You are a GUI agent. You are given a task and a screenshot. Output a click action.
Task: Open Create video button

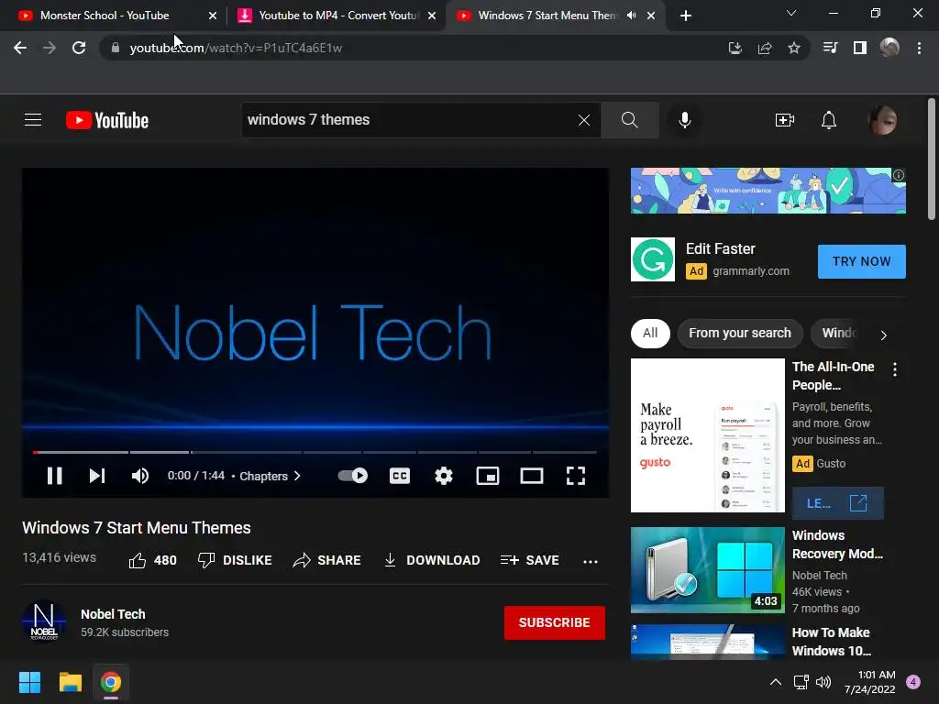[x=785, y=120]
